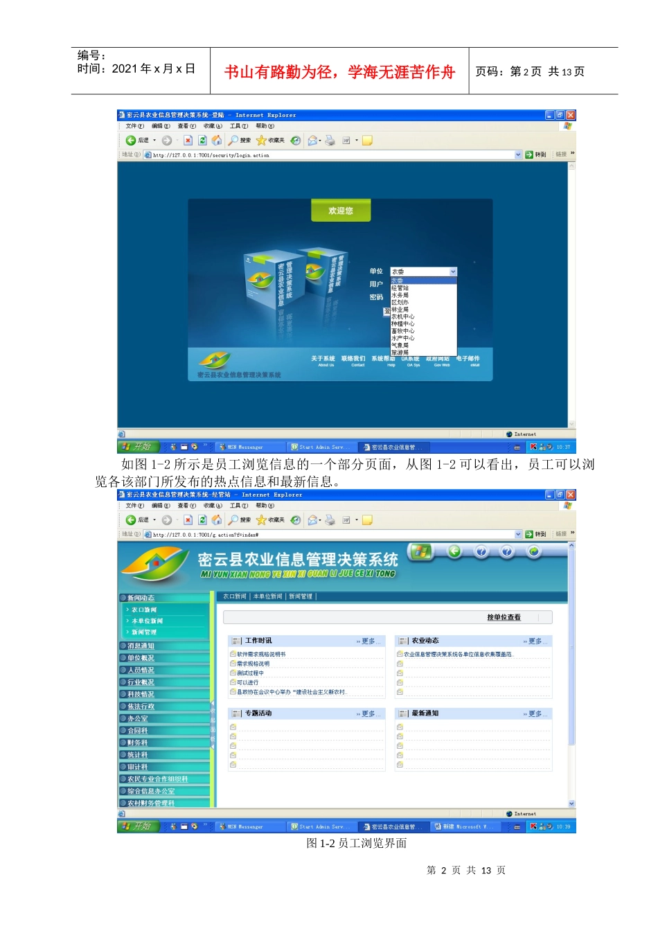Viewport: 658px width, 931px height.
Task: Click 新建 Microsoft W... item on lower taskbar
Action: [465, 826]
